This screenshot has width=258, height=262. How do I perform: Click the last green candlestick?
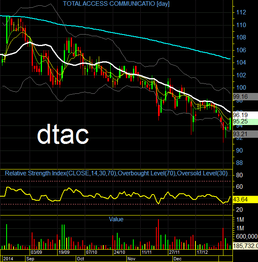point(230,124)
